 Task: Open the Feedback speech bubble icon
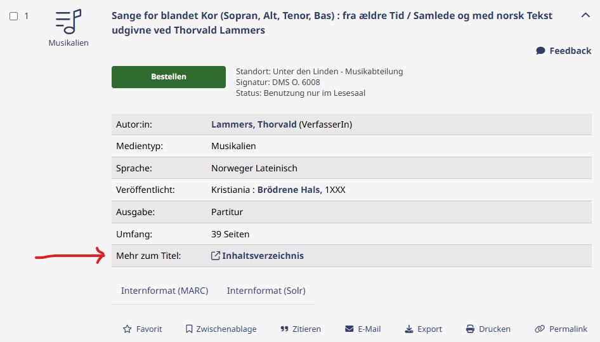tap(540, 51)
